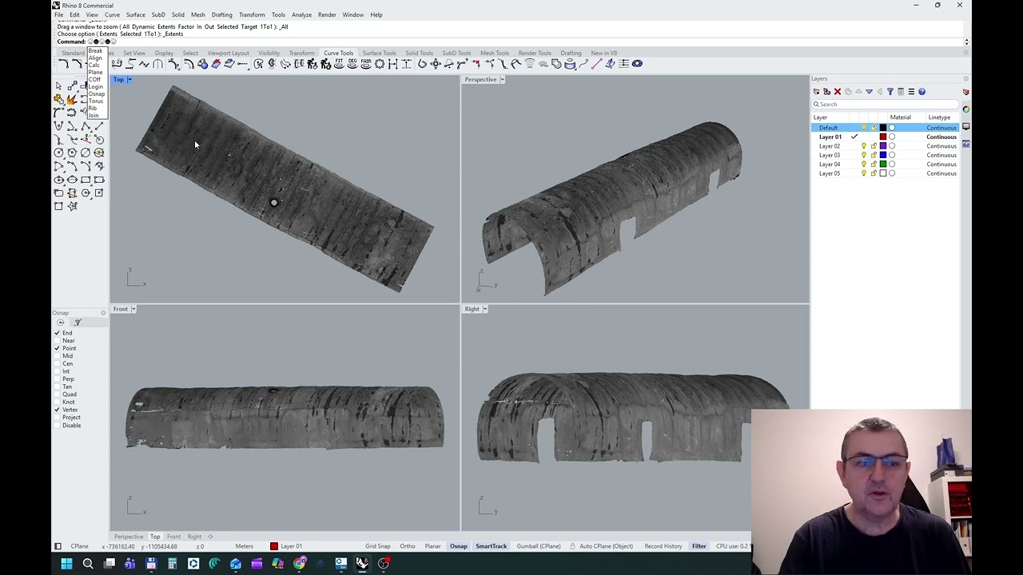Open the Analyze menu

click(301, 14)
